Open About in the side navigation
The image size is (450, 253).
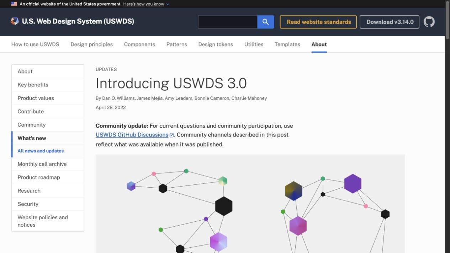[48, 71]
